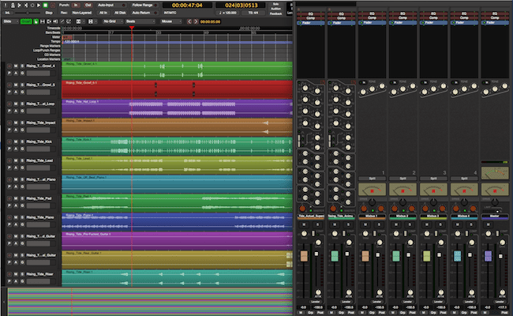513x316 pixels.
Task: Open playlist for Rising_Tide_Impact track
Action: click(9, 131)
